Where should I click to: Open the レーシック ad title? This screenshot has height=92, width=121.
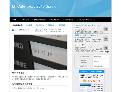pyautogui.click(x=79, y=45)
